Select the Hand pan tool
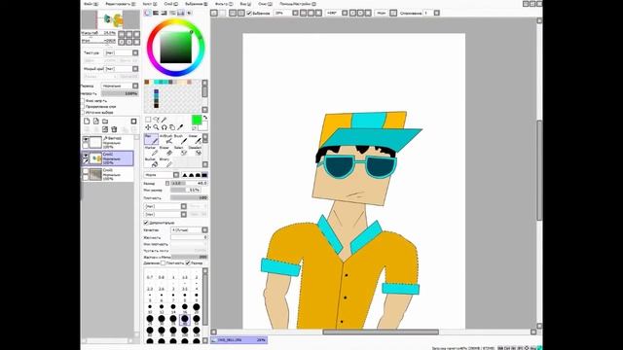623x350 pixels. tap(172, 127)
